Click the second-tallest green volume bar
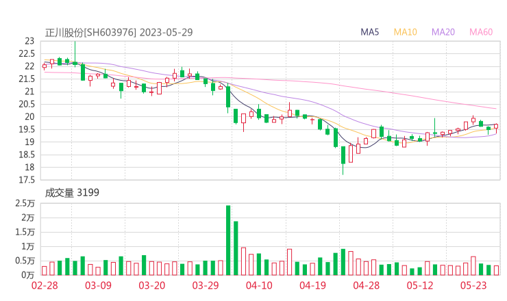Screen dimensions: 507x301 pyautogui.click(x=236, y=248)
